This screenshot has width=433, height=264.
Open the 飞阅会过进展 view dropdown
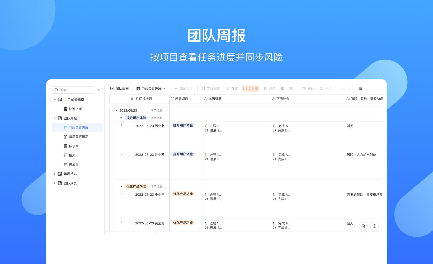click(x=164, y=89)
